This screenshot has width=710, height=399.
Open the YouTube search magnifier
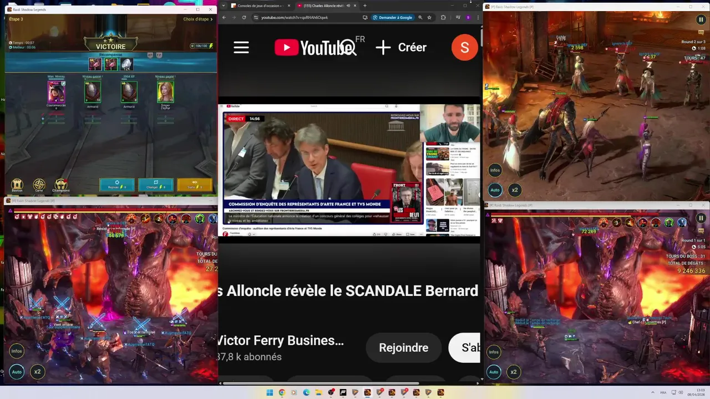(x=348, y=48)
